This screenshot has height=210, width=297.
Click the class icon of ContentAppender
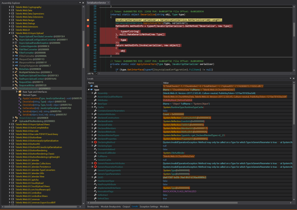16,46
